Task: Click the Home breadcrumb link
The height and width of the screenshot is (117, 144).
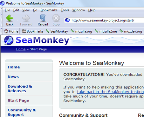Action: (x=21, y=49)
